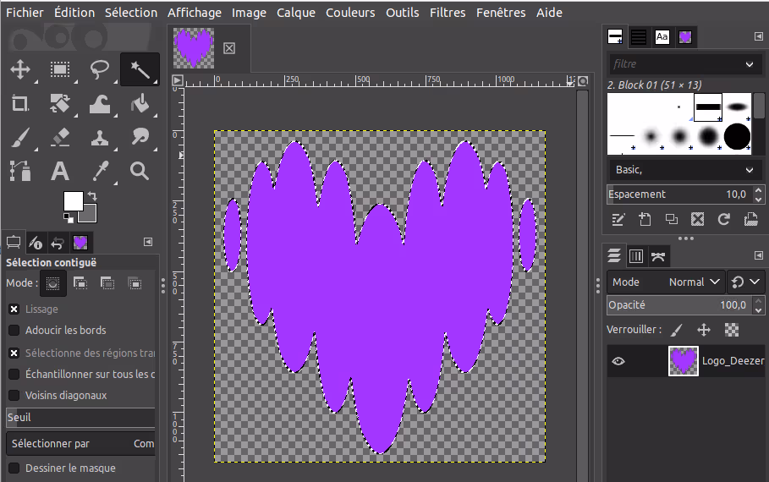The height and width of the screenshot is (482, 769).
Task: Open the Basic brush preset dropdown
Action: 684,170
